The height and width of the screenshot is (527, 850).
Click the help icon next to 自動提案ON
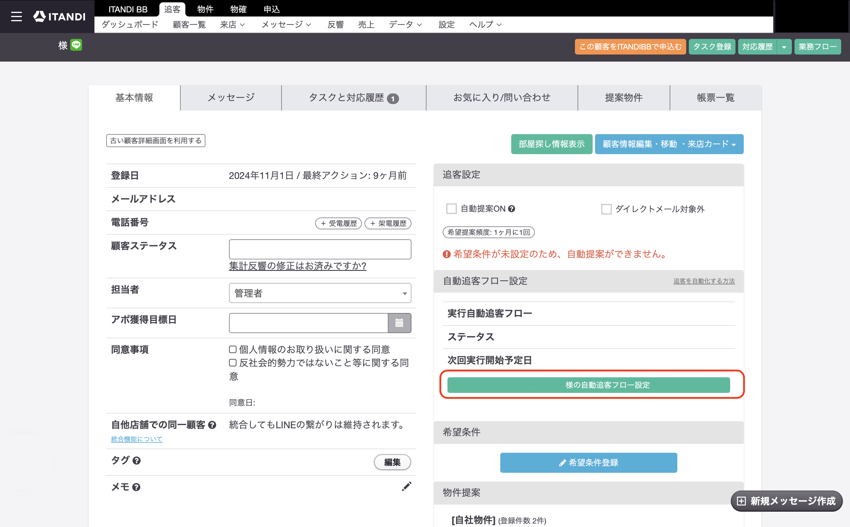[511, 209]
